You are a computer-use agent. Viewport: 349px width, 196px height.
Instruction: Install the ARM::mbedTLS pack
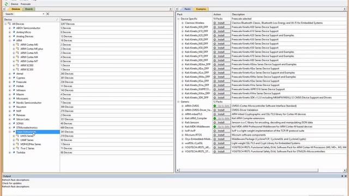pos(221,114)
